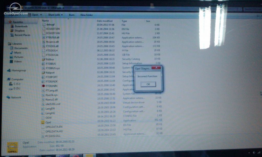The width and height of the screenshot is (262, 157).
Task: Select the FTDIUN2K file name
Action: [51, 81]
